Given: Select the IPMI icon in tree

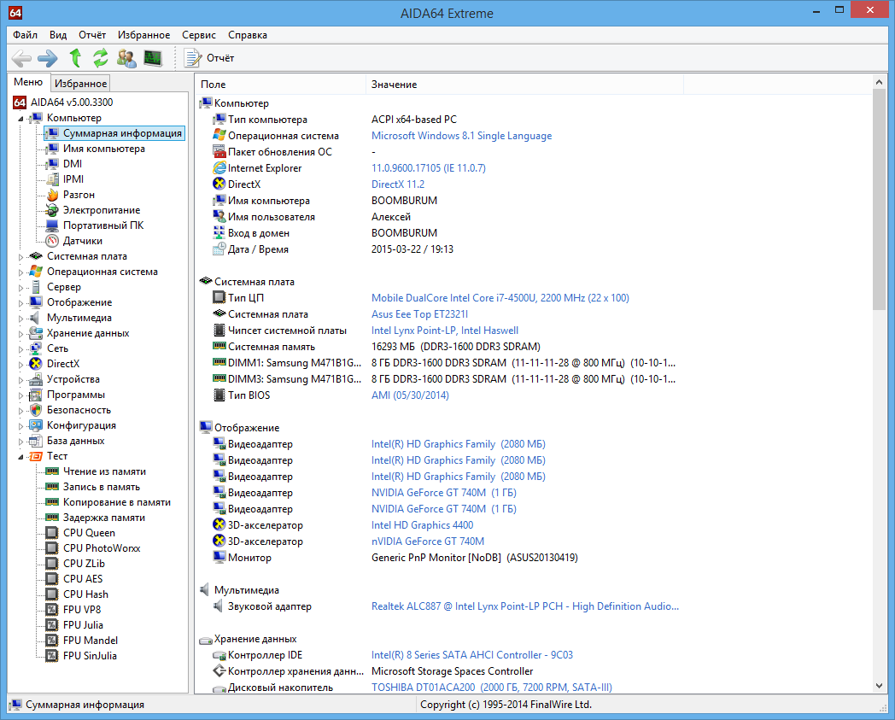Looking at the screenshot, I should pyautogui.click(x=52, y=179).
